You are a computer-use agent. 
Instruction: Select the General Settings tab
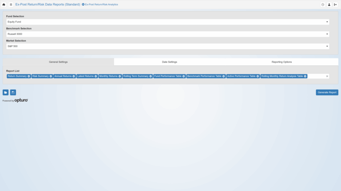click(x=58, y=62)
